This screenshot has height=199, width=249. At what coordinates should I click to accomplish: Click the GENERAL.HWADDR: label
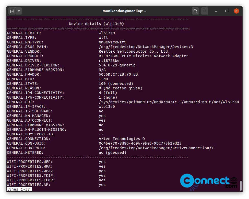24,75
